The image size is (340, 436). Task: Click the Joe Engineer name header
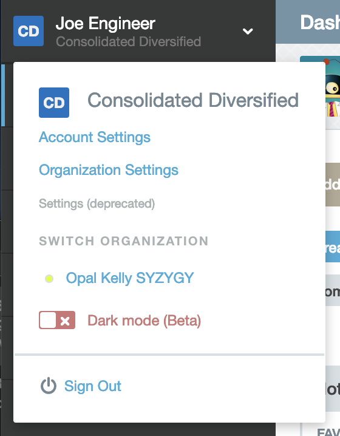tap(106, 23)
